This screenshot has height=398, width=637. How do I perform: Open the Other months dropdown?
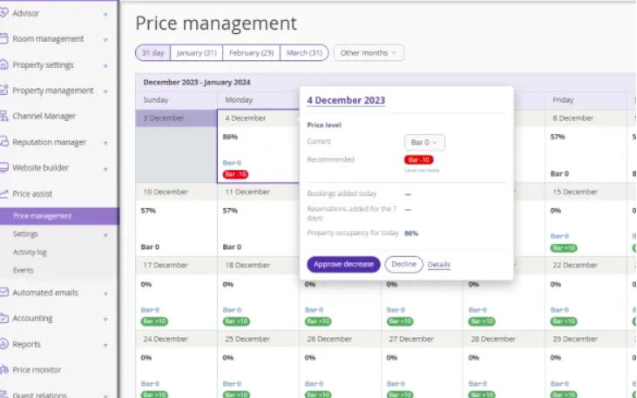point(369,53)
